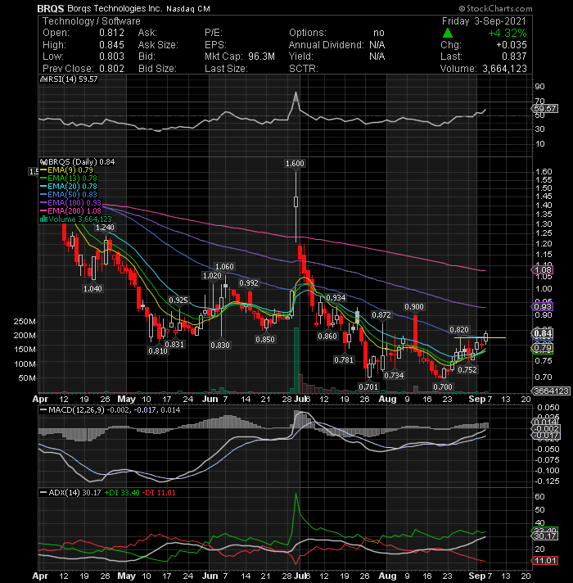Click the 0.700 August low annotation
The width and height of the screenshot is (573, 583).
click(443, 386)
